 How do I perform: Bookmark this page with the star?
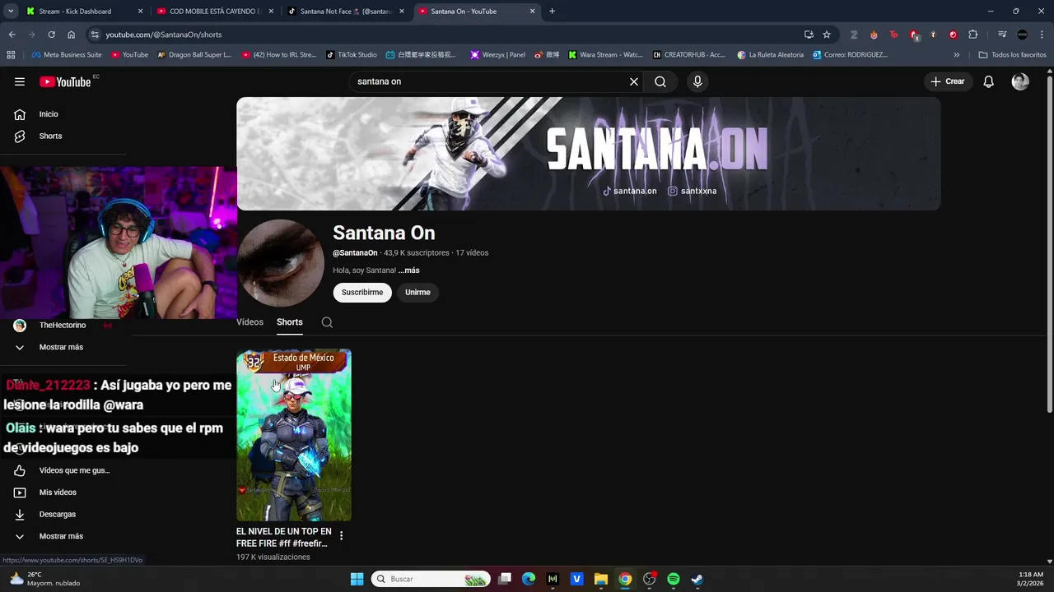pos(827,35)
